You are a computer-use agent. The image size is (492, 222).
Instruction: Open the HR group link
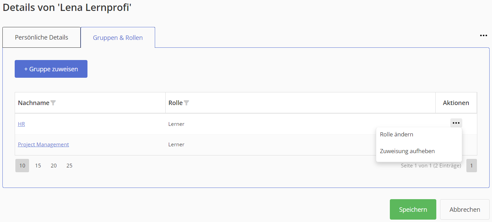21,124
